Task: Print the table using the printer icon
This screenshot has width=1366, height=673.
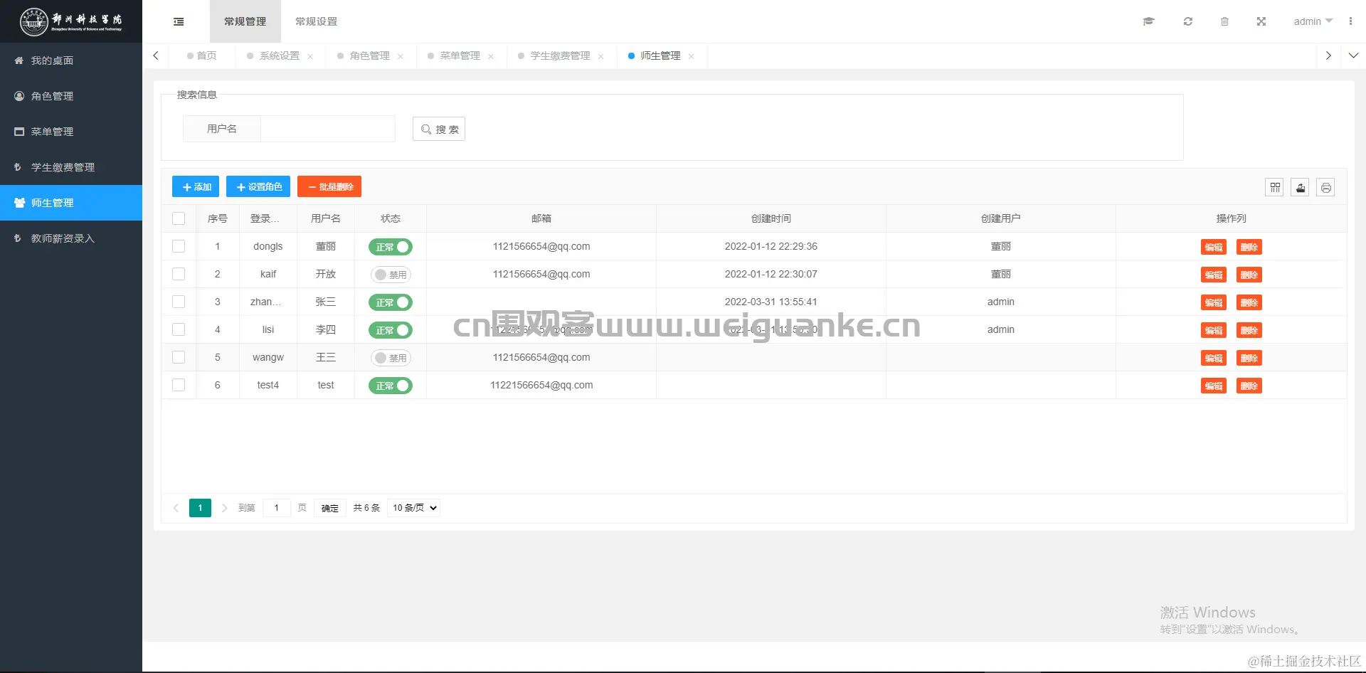Action: point(1325,187)
